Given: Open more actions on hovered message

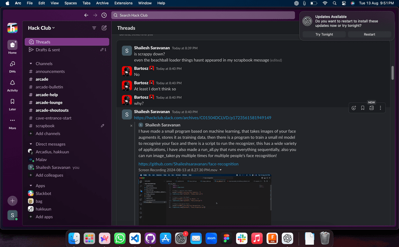Looking at the screenshot, I should tap(380, 108).
